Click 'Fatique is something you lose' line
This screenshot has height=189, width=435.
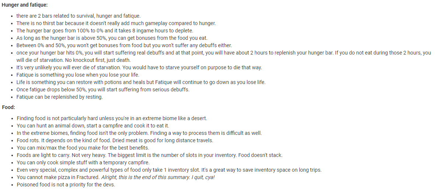coord(78,75)
